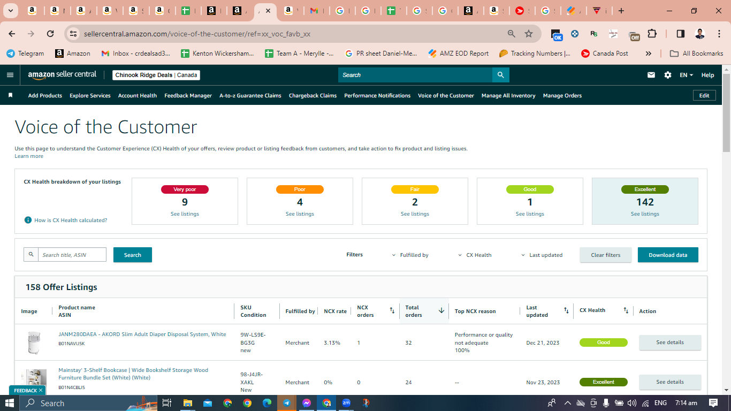
Task: Sort by CX Health column arrows
Action: (x=626, y=310)
